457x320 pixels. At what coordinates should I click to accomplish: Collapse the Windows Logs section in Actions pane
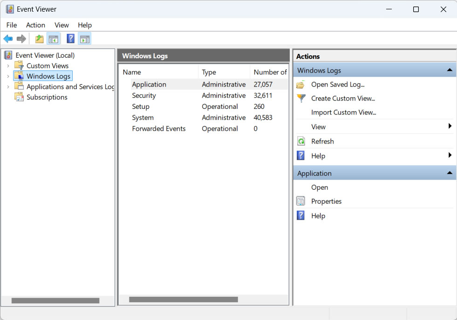pos(450,70)
